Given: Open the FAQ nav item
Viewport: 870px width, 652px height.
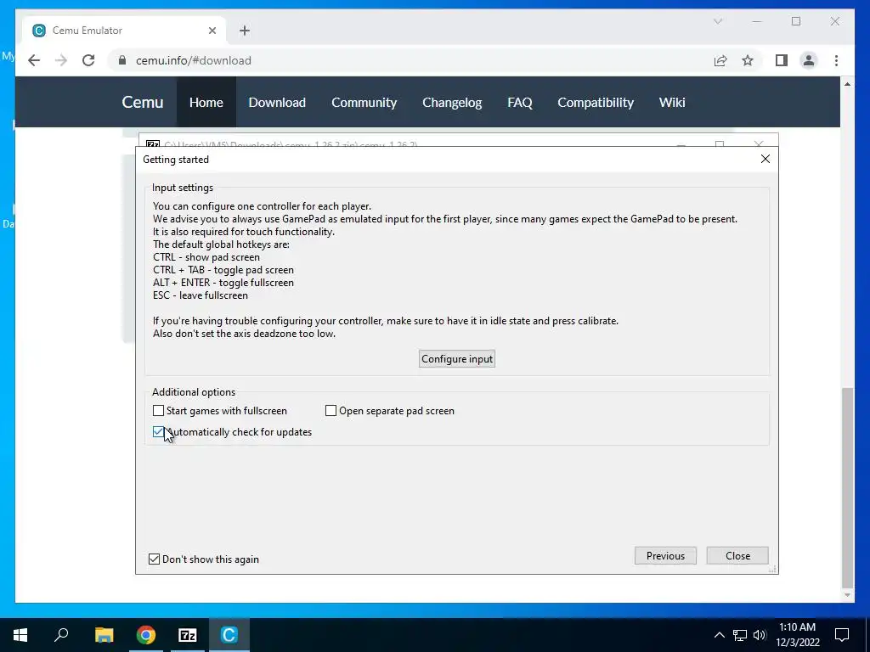Looking at the screenshot, I should click(519, 103).
